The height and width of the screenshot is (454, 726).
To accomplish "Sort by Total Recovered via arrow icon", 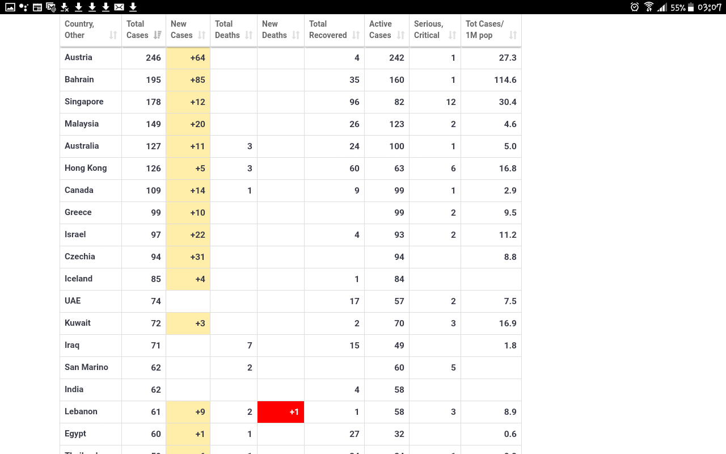I will pyautogui.click(x=356, y=35).
